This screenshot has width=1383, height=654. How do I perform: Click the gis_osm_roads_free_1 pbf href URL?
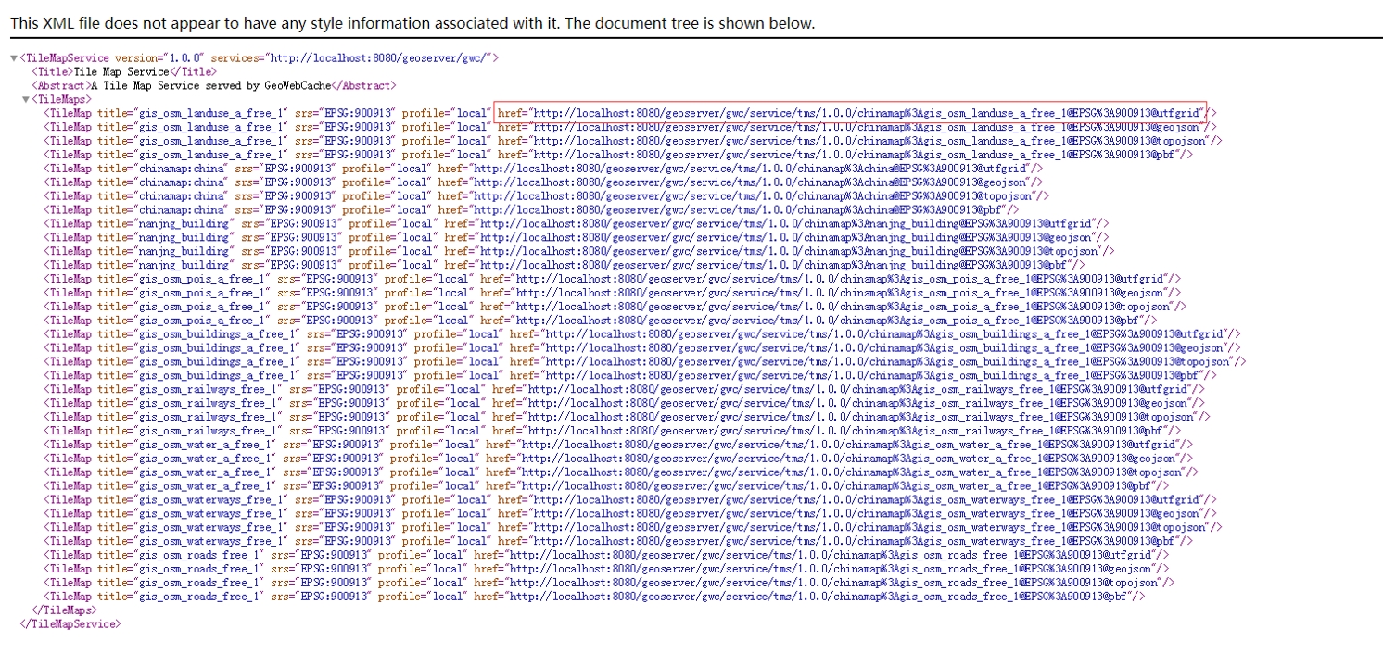coord(806,597)
